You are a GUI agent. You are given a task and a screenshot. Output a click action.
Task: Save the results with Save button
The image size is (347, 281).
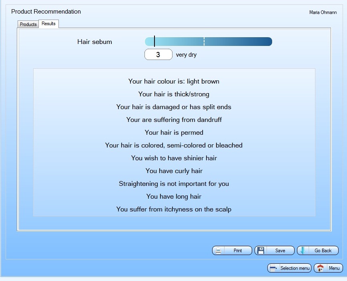275,251
